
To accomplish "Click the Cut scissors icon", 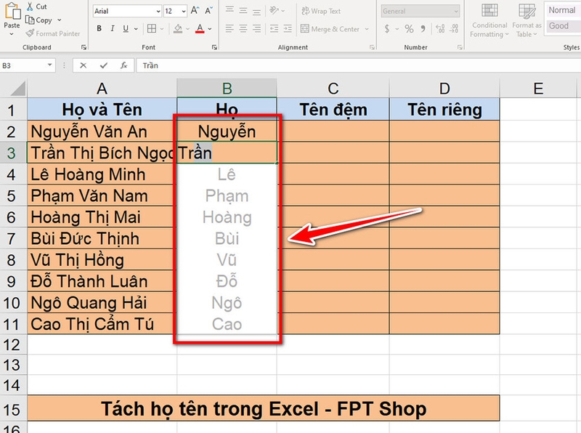I will tap(30, 7).
